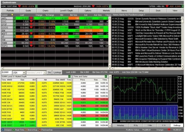Click the portfolio table horizontal scrollbar

(56, 69)
